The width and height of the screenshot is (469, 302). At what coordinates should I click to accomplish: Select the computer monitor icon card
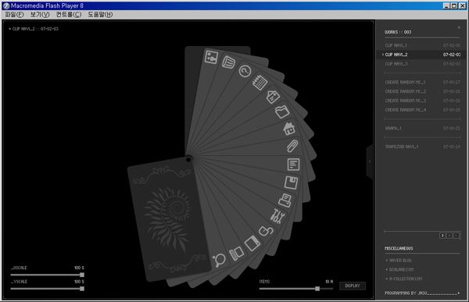[237, 254]
